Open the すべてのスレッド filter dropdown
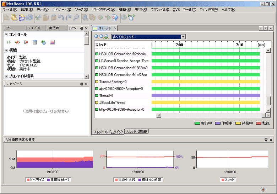Viewport: 277px width, 194px height. click(183, 37)
